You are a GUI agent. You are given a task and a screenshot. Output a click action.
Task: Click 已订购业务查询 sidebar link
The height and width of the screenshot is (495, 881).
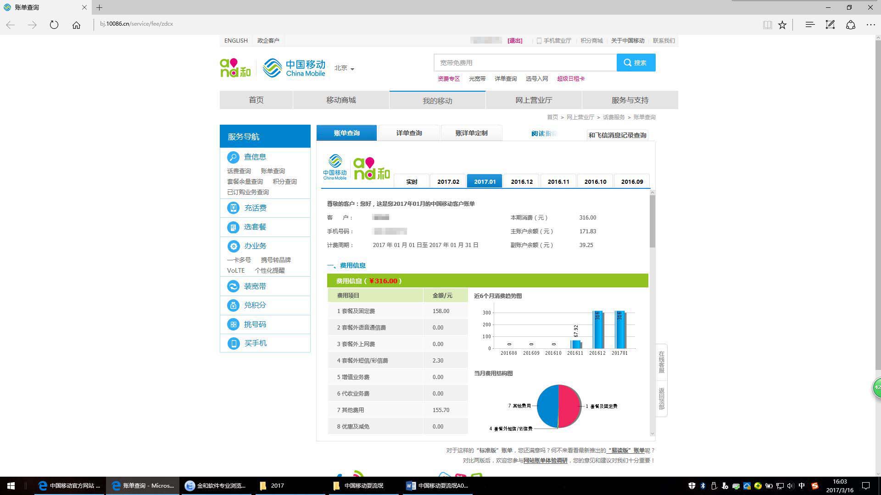(x=248, y=192)
